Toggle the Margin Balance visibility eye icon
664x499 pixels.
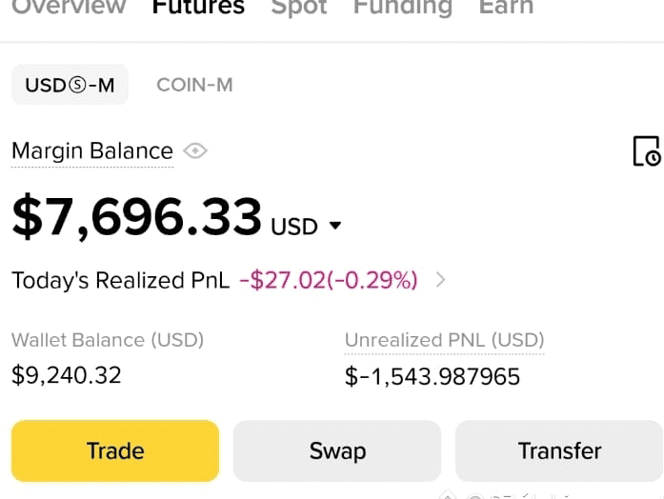point(195,151)
